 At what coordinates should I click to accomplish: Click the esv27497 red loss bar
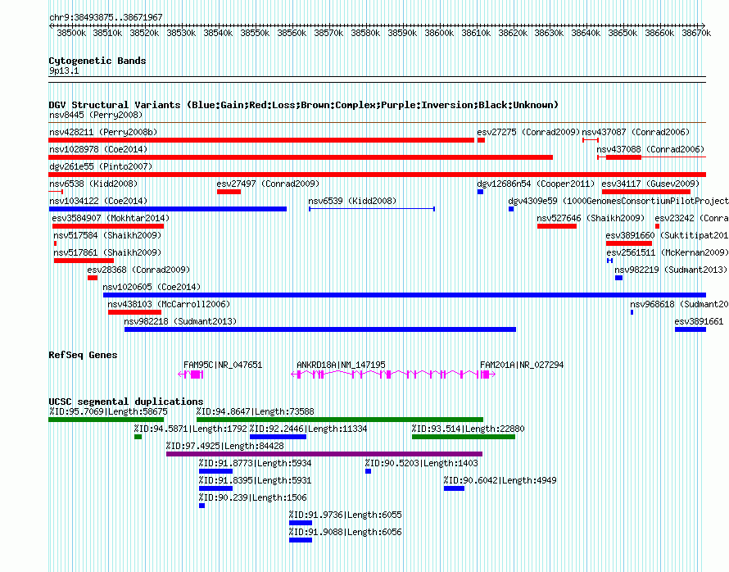229,192
